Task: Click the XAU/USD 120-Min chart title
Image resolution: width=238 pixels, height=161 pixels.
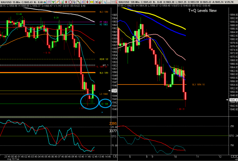Action: point(129,2)
